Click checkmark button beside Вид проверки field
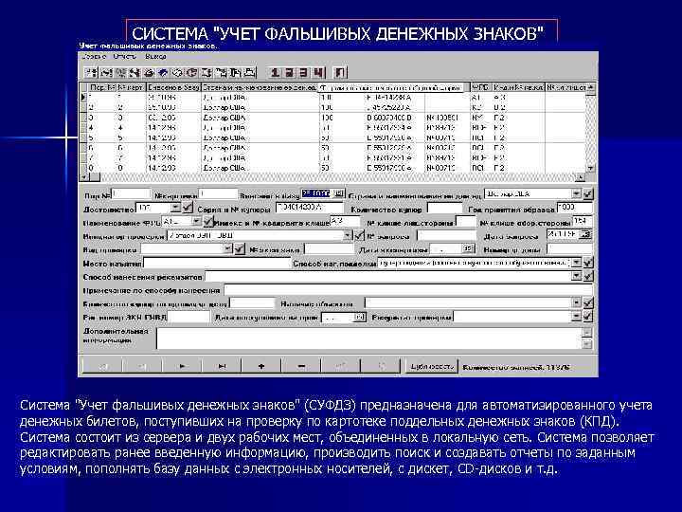 (240, 249)
